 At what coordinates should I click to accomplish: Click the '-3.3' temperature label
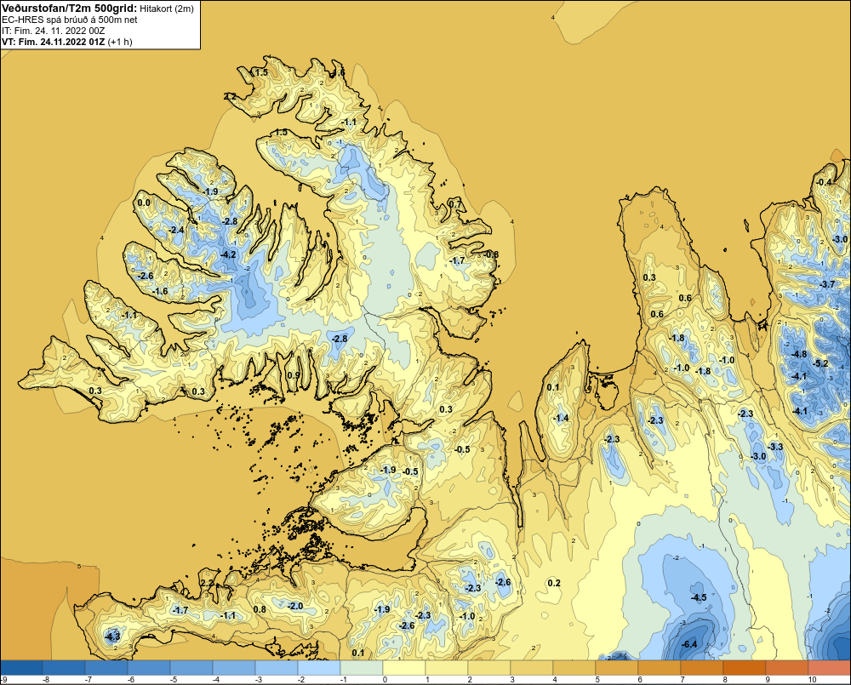(x=775, y=447)
